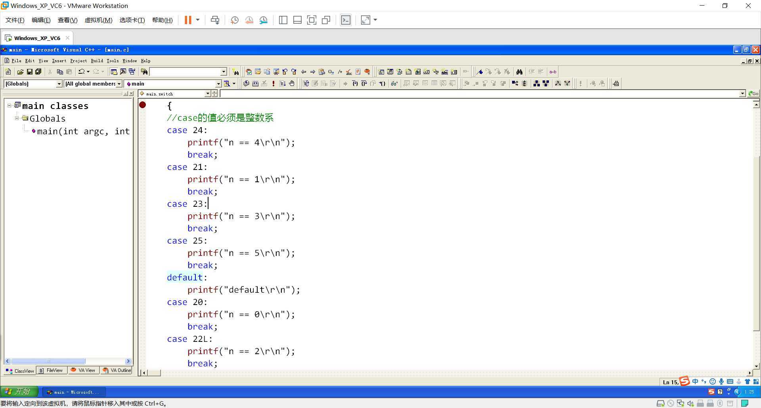Click VMware enter full screen icon
Viewport: 761px width, 408px height.
coord(312,20)
